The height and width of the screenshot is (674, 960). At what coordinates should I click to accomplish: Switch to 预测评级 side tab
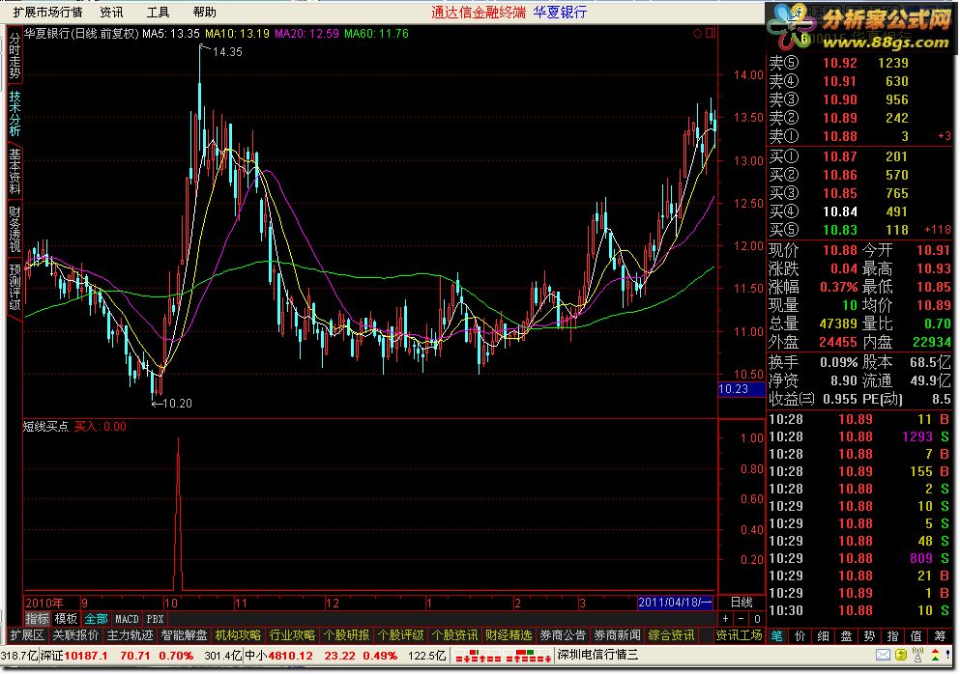[x=15, y=287]
